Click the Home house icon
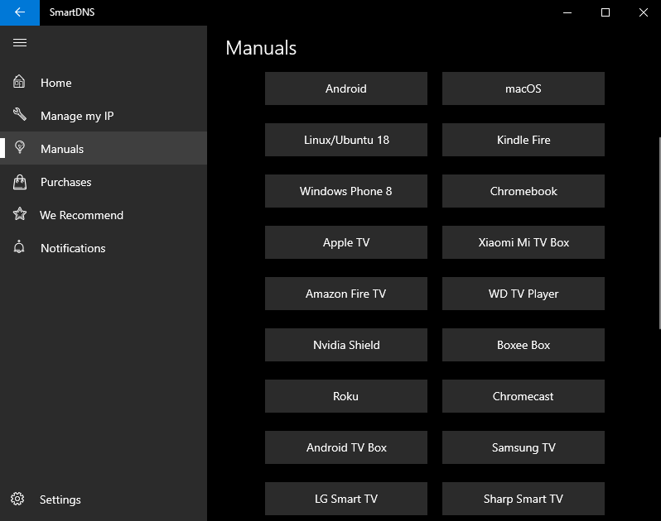This screenshot has height=521, width=661. coord(19,82)
